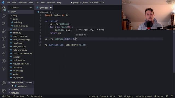Viewport: 175px width, 98px height.
Task: Open the Source Control view icon
Action: click(x=4, y=23)
